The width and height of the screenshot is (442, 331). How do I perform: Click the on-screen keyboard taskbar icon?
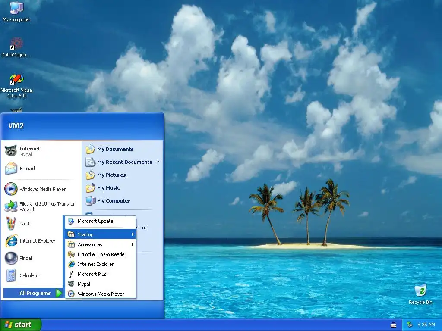tap(394, 325)
